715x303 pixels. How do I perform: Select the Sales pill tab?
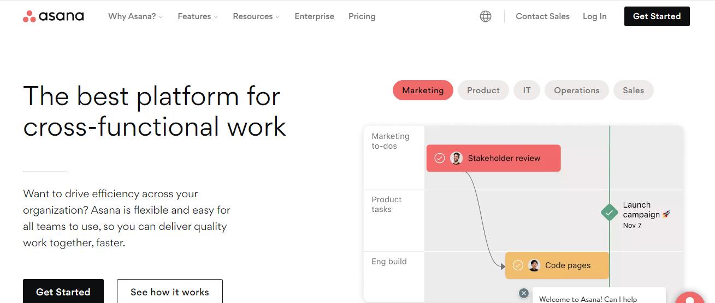pos(633,90)
